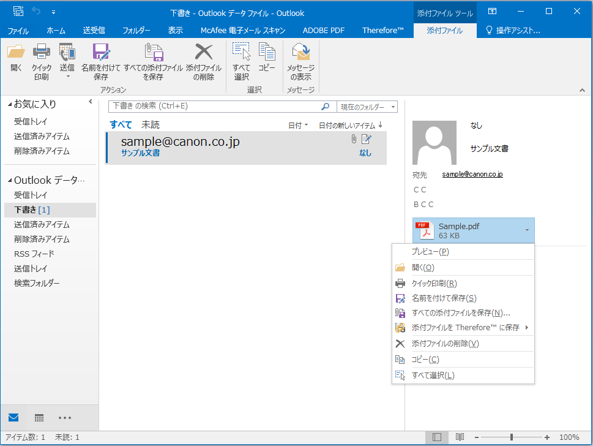This screenshot has width=593, height=446.
Task: Click the search magnifier icon
Action: 325,107
